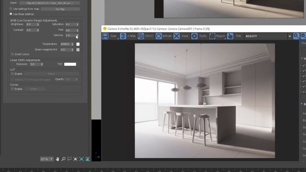Click the send-to-Max 3 icon
This screenshot has width=306, height=172.
pos(123,36)
